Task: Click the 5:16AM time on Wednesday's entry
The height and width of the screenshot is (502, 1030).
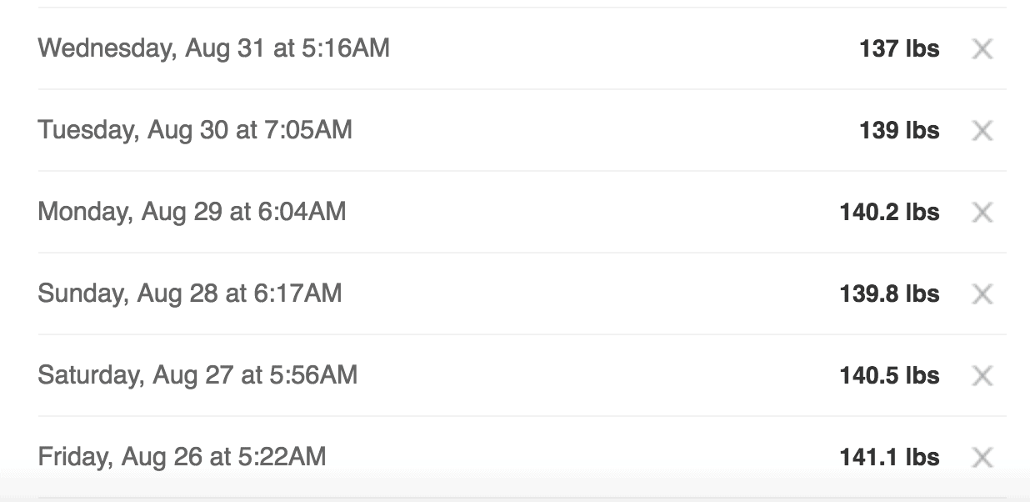Action: tap(344, 48)
